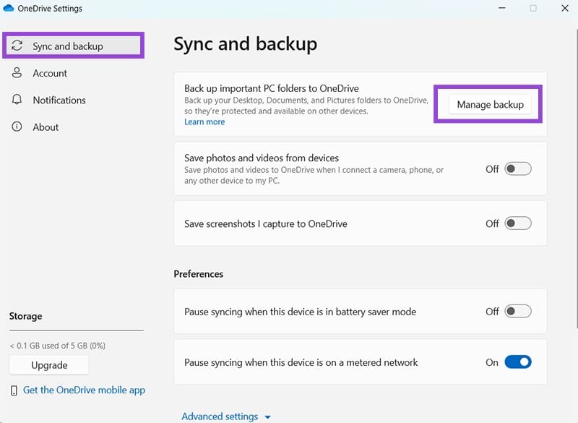Open the Learn more link
This screenshot has width=578, height=423.
(204, 122)
